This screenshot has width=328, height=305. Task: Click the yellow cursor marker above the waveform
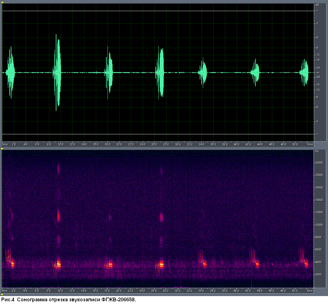[x=2, y=2]
